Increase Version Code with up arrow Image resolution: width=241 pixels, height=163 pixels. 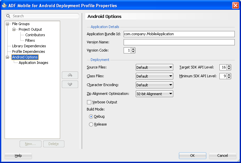coord(133,49)
